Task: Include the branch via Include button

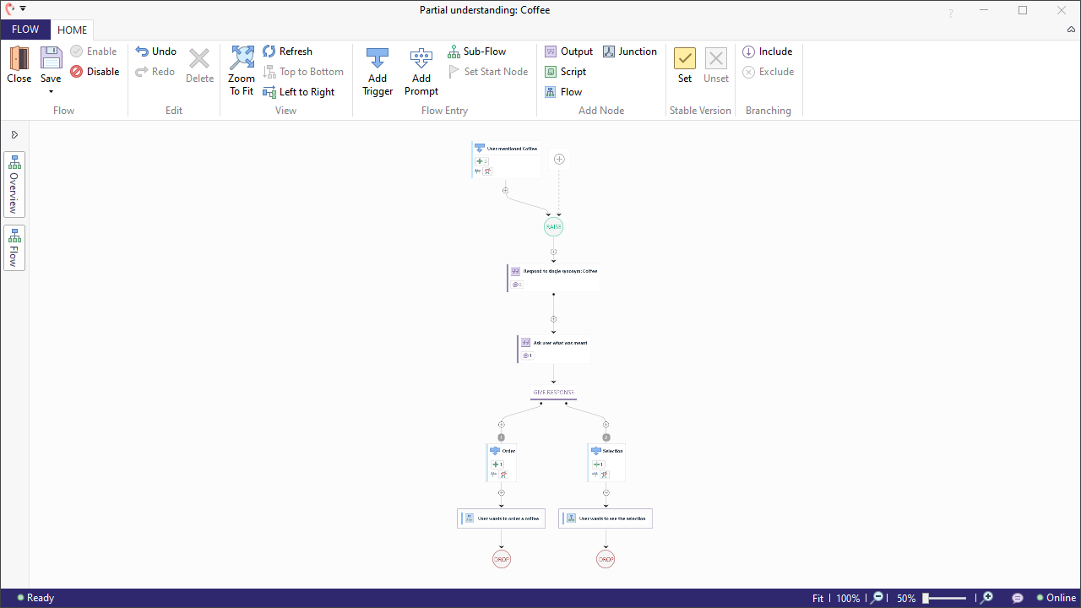Action: (x=767, y=52)
